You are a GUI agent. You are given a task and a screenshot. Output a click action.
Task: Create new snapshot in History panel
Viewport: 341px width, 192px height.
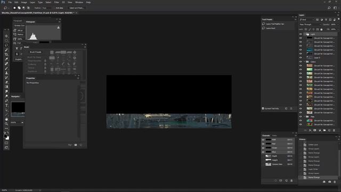pos(329,181)
